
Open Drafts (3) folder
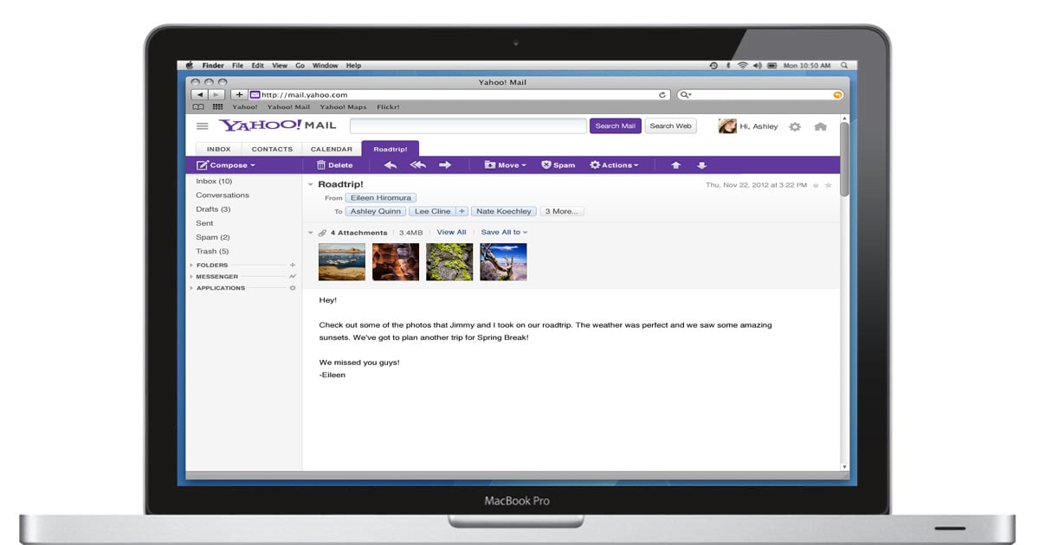pyautogui.click(x=213, y=209)
